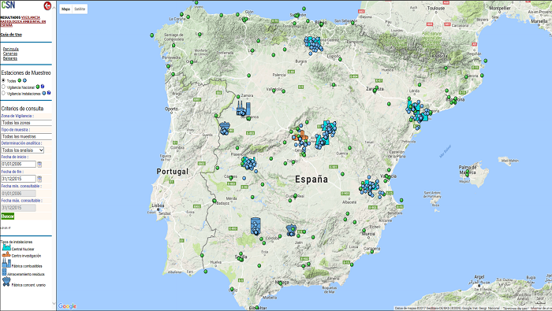552x311 pixels.
Task: Open the Determinación analítica dropdown
Action: 23,150
